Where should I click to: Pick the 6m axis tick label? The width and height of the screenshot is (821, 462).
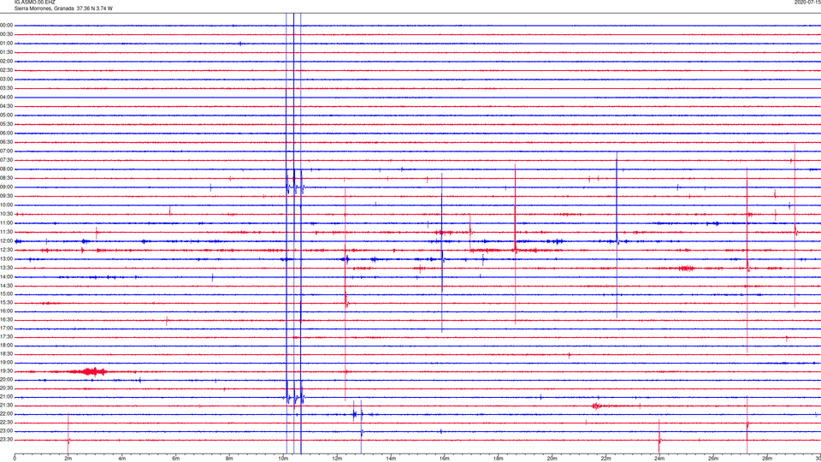pos(176,459)
